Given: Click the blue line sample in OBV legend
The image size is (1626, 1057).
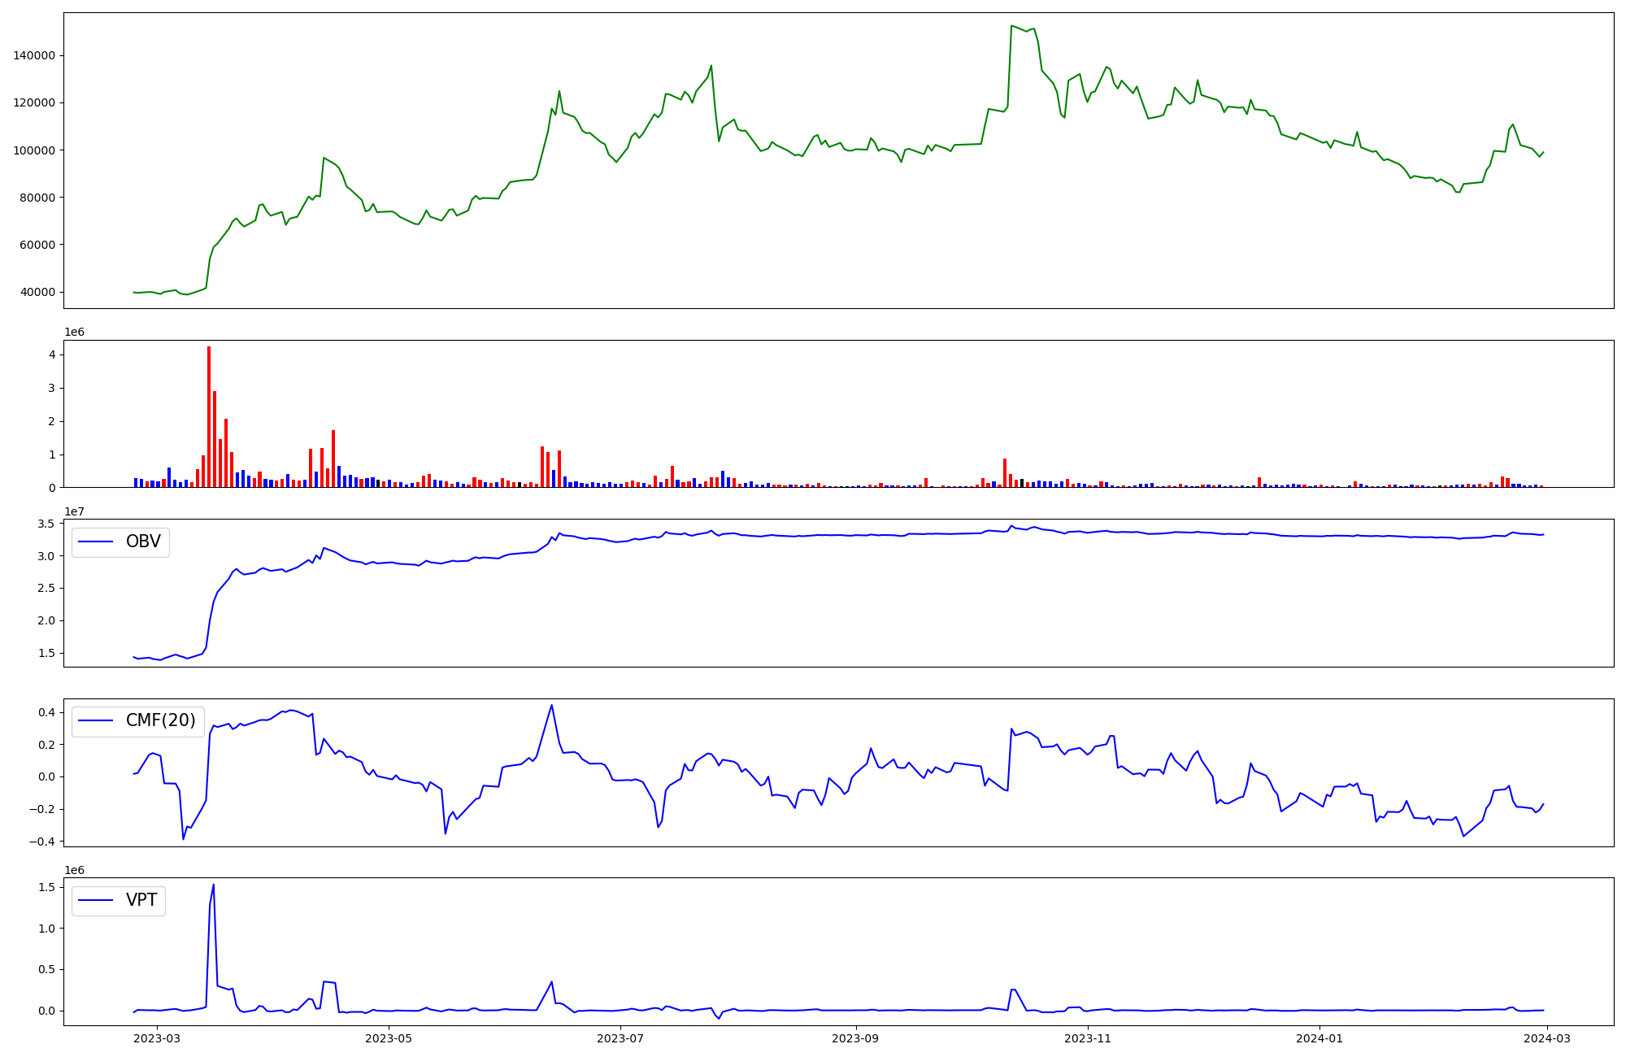Looking at the screenshot, I should (x=96, y=542).
